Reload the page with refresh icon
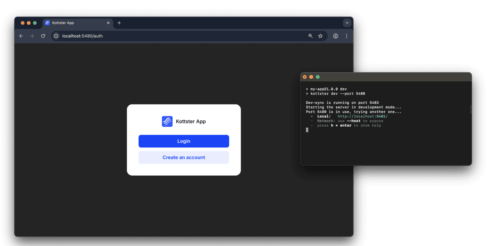This screenshot has width=490, height=246. click(43, 36)
